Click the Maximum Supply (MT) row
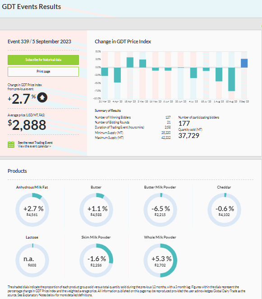This screenshot has width=262, height=299. [x=133, y=138]
